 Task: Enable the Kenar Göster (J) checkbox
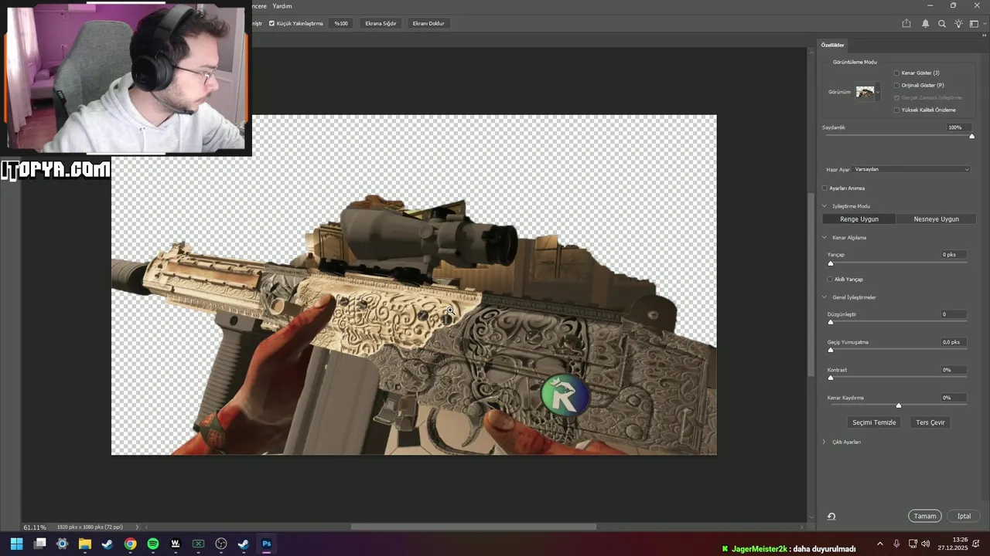point(897,73)
